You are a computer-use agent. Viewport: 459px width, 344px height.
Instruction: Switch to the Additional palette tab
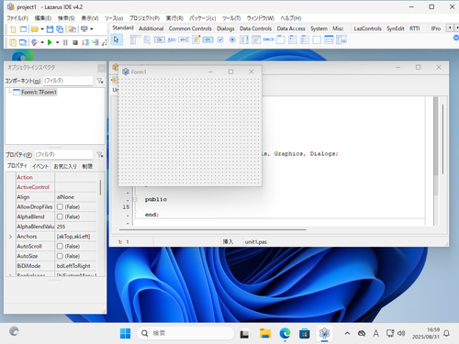151,28
